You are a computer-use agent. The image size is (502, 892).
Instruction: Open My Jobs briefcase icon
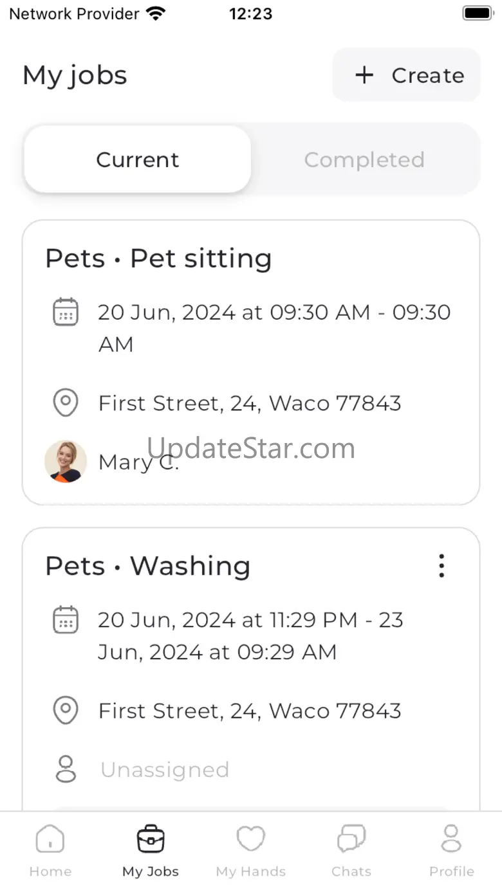click(151, 839)
